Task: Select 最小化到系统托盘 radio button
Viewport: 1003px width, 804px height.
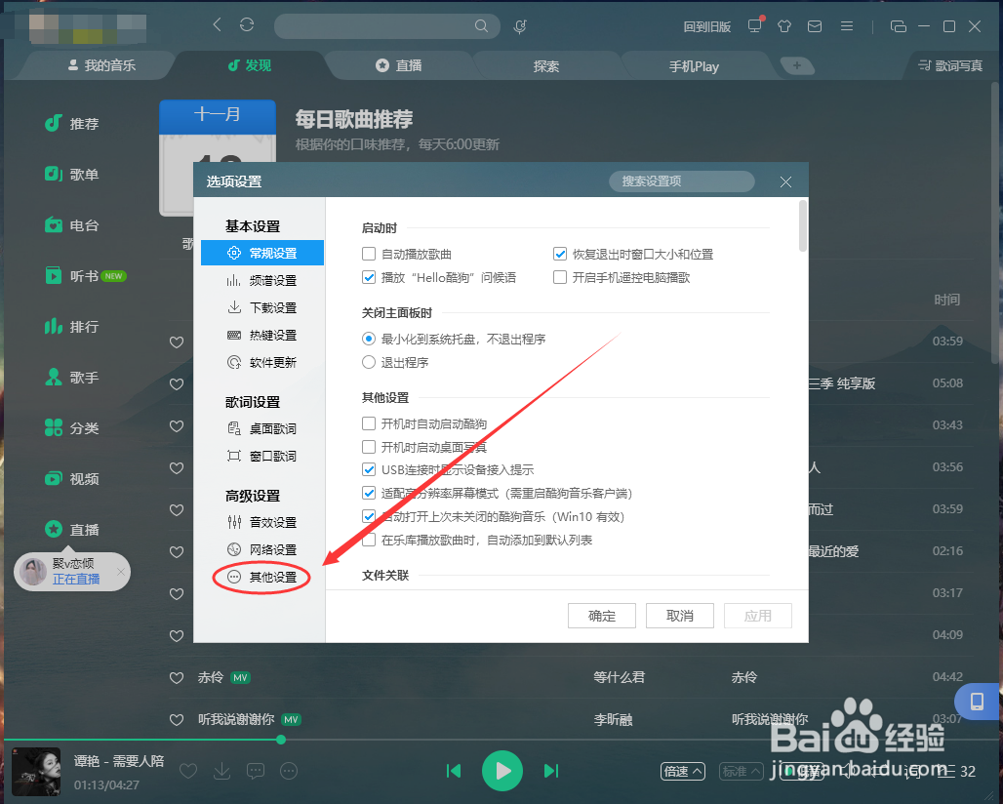Action: click(x=369, y=339)
